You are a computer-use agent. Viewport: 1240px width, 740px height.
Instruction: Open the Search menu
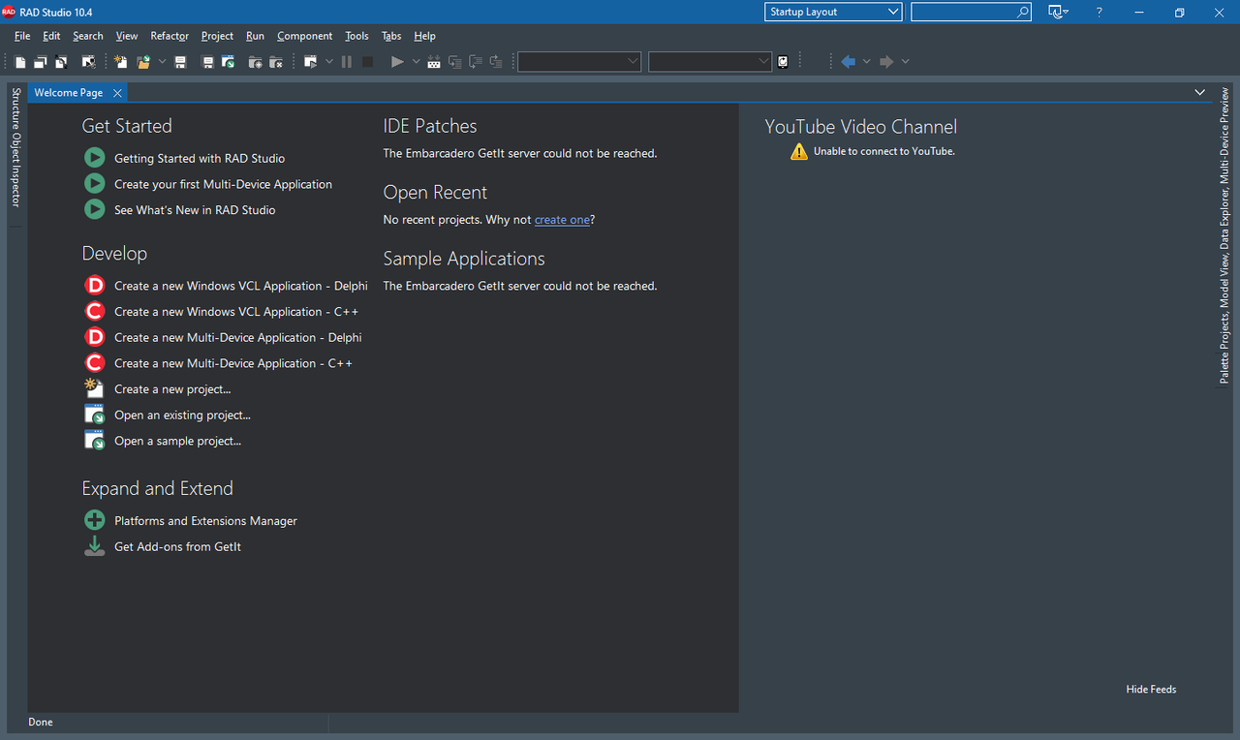(88, 36)
